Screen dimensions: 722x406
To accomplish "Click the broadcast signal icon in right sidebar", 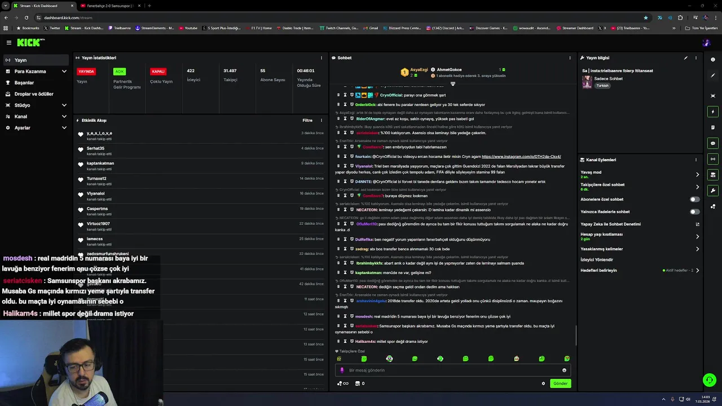I will 713,159.
